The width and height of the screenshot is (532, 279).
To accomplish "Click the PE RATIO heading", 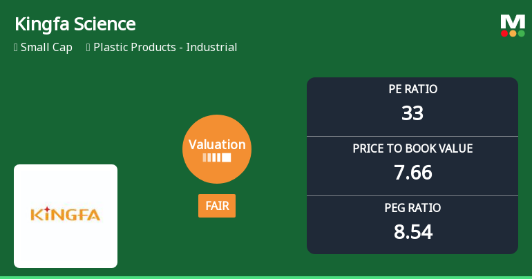I will click(x=412, y=89).
